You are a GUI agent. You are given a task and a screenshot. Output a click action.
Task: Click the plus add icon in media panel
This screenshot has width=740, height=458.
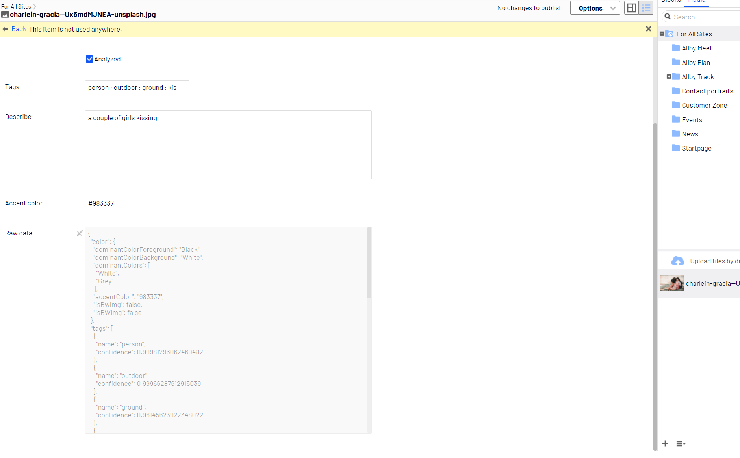[665, 443]
